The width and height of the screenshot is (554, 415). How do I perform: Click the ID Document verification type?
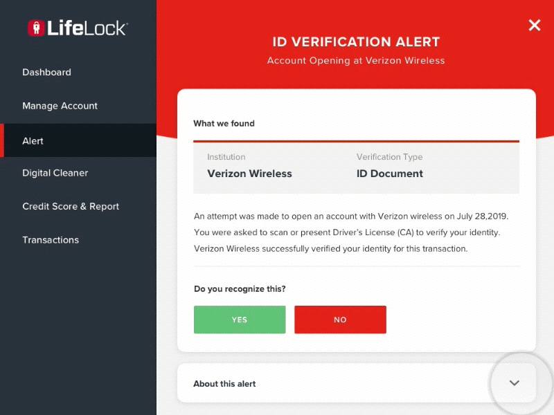click(389, 174)
